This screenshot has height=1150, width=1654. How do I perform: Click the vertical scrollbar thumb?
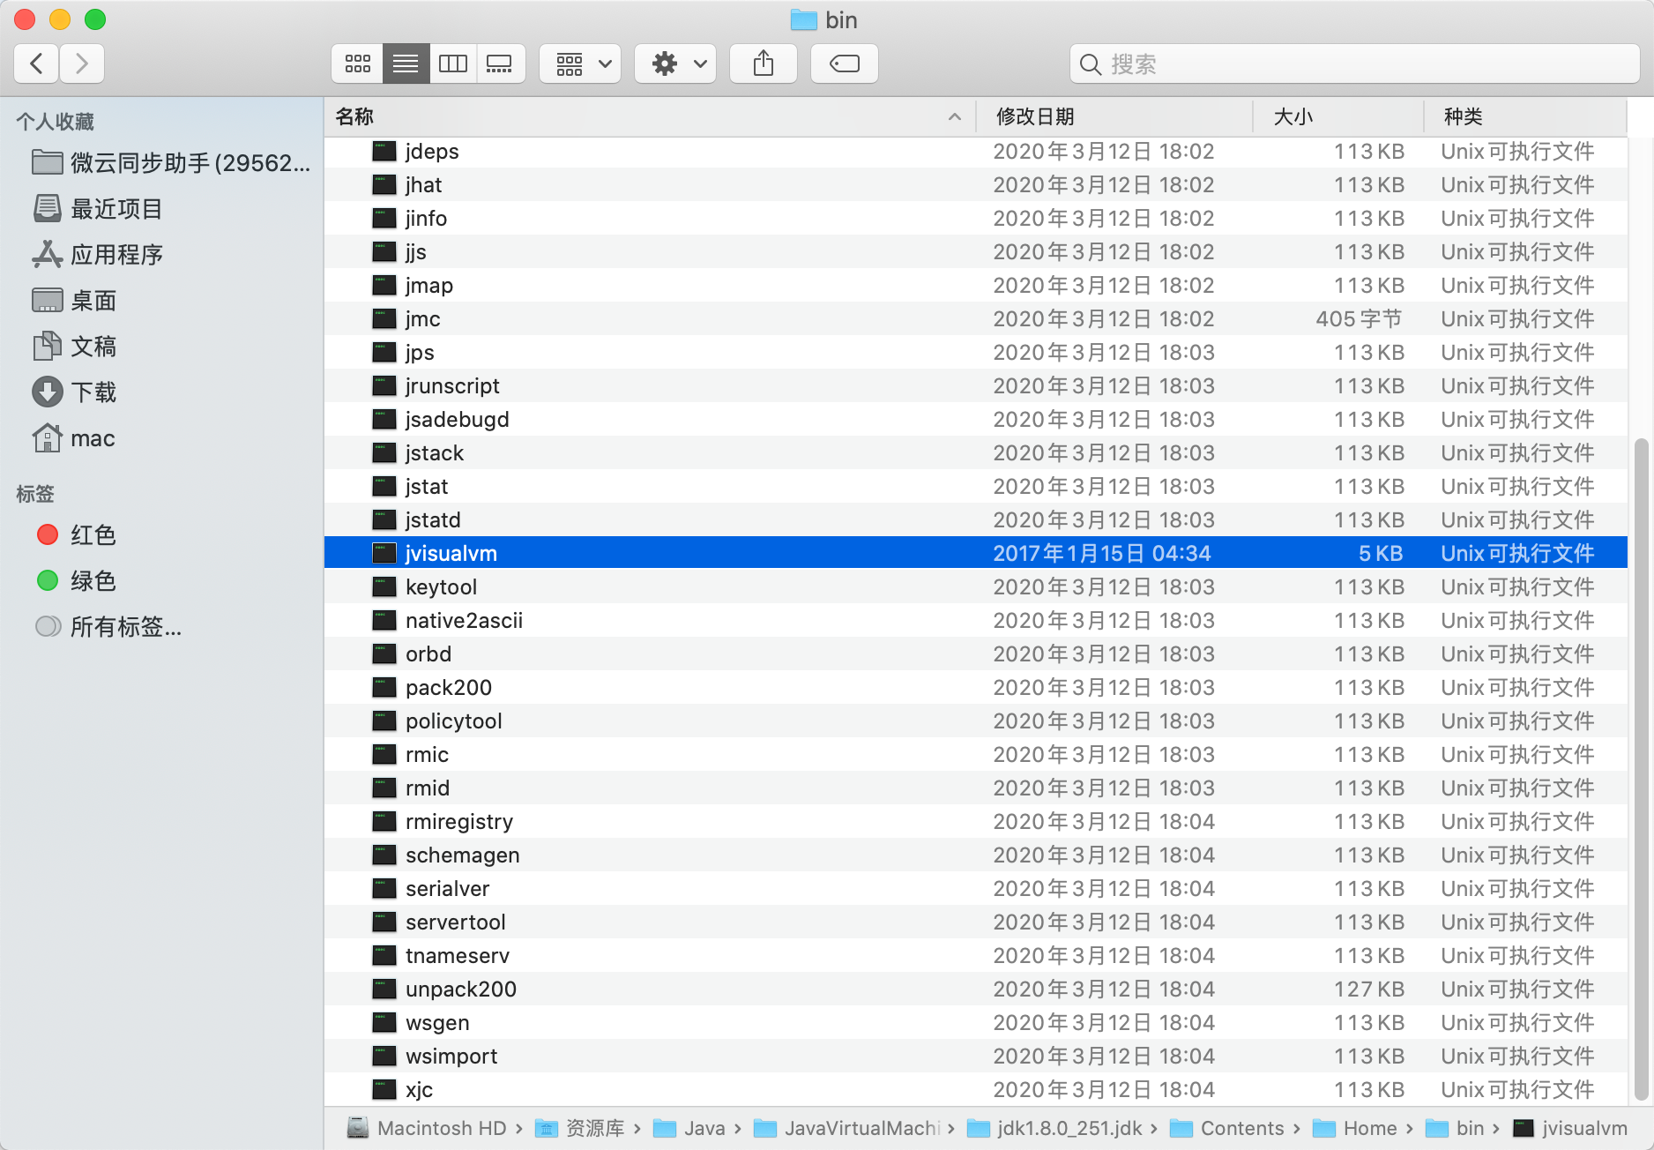(x=1640, y=769)
